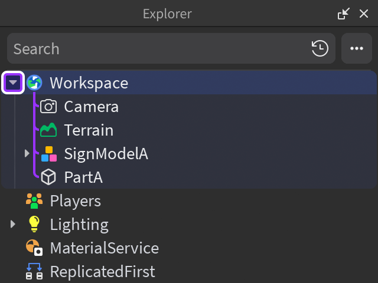The width and height of the screenshot is (378, 283).
Task: Click the Camera icon
Action: click(x=48, y=107)
